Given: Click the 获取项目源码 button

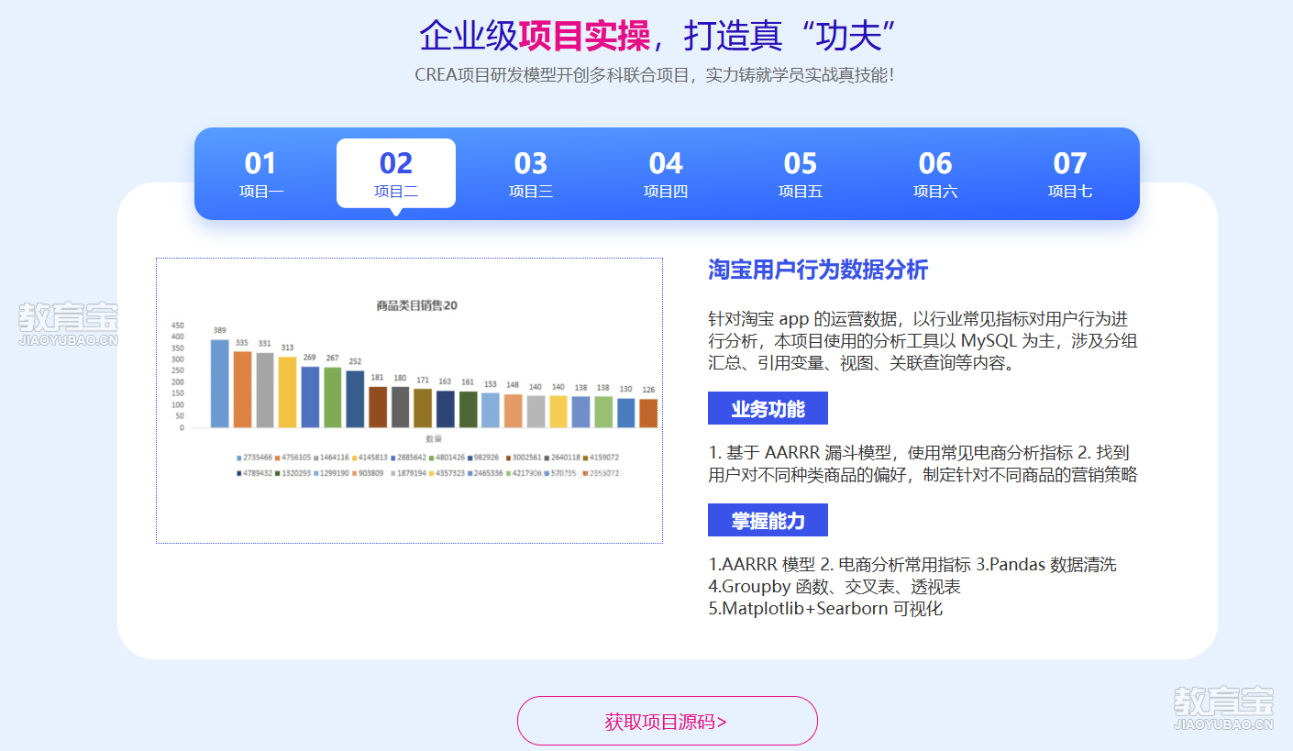Looking at the screenshot, I should 667,721.
